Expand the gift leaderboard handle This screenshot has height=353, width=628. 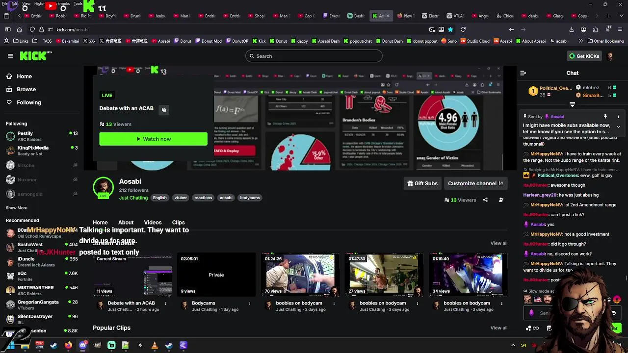pos(572,104)
